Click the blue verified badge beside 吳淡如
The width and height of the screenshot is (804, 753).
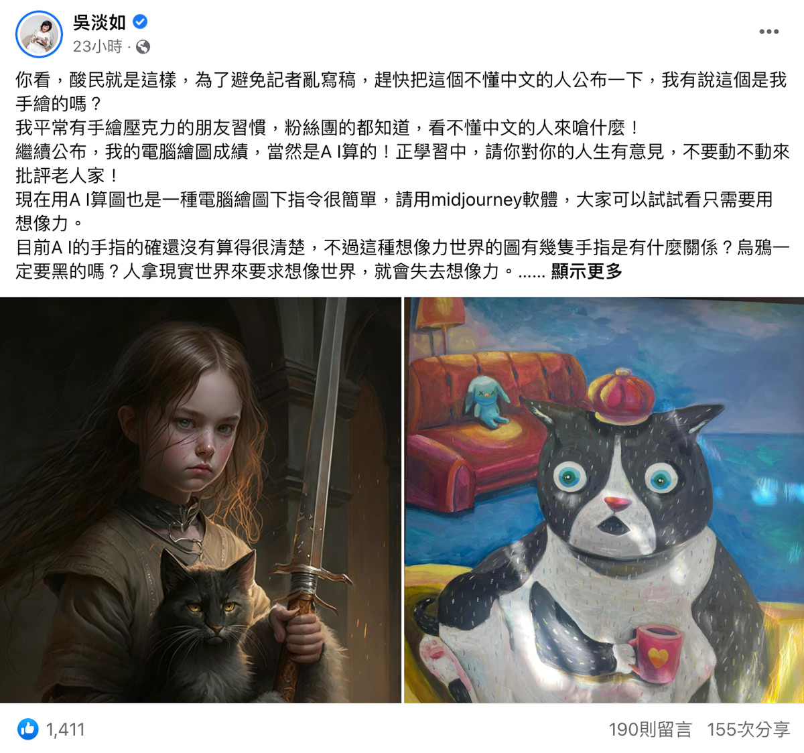tap(140, 22)
